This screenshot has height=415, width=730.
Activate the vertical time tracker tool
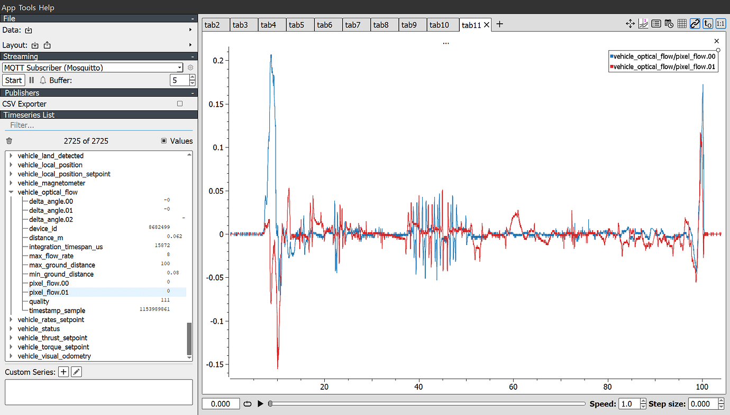click(x=643, y=24)
